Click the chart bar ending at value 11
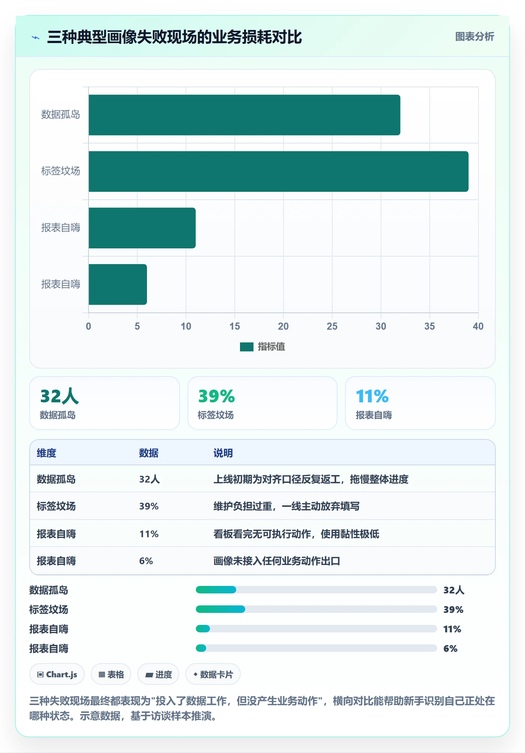This screenshot has width=525, height=753. 142,228
